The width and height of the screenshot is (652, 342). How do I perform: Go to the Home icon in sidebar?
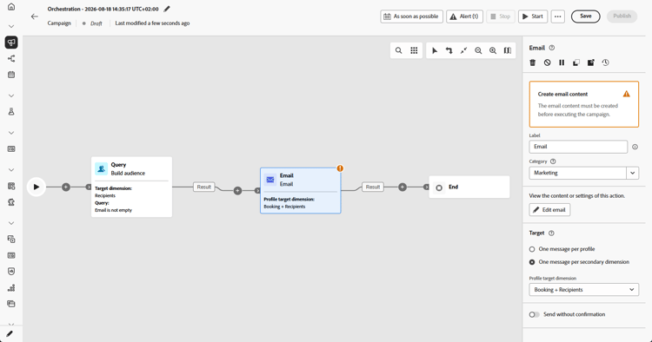click(x=11, y=7)
